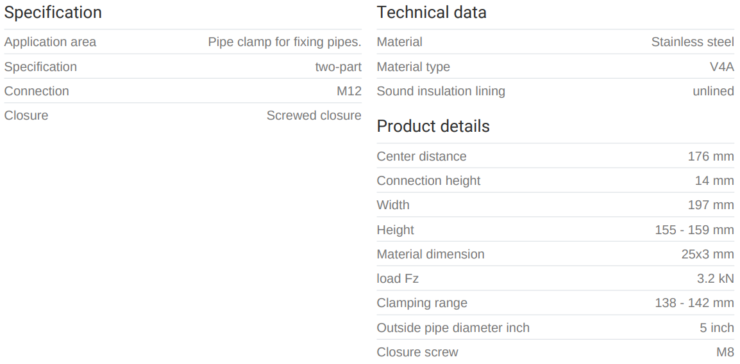Select the "Screwed closure" value text

coord(314,116)
